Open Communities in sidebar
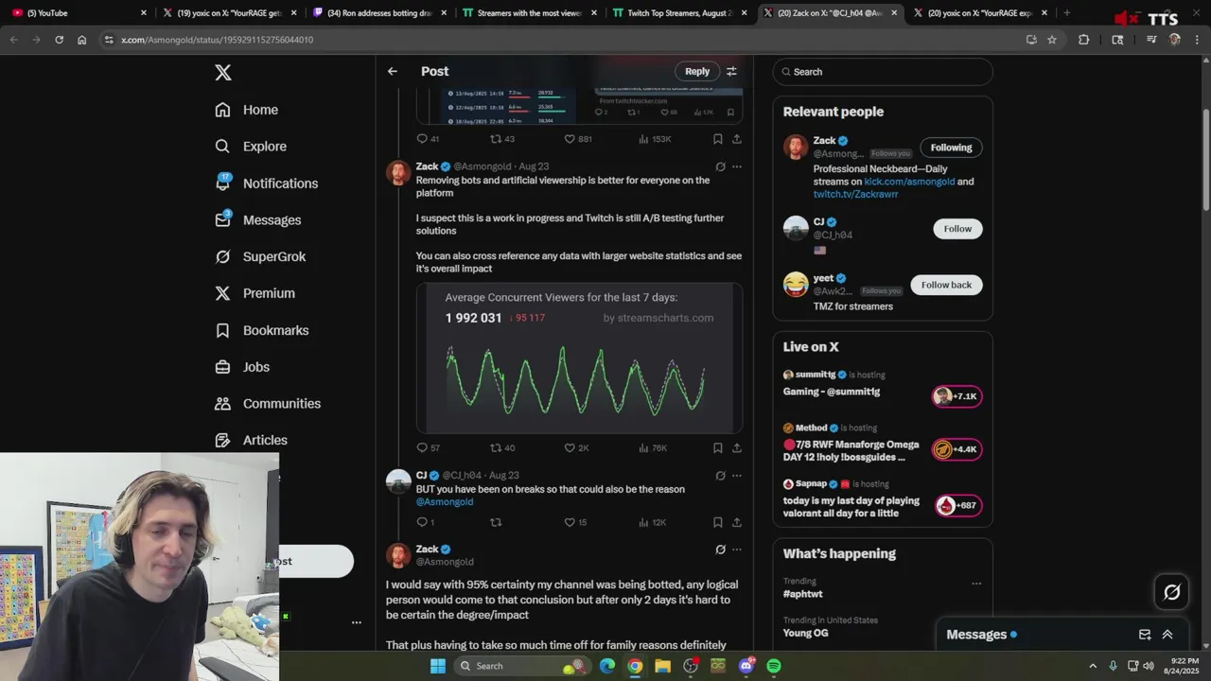Image resolution: width=1211 pixels, height=681 pixels. click(x=268, y=404)
